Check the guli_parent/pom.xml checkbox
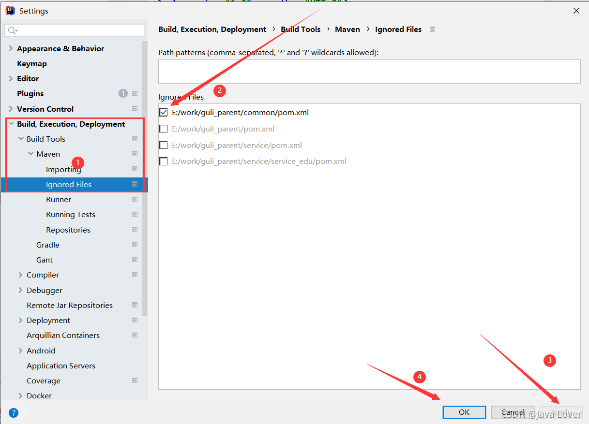This screenshot has height=424, width=589. (x=164, y=129)
